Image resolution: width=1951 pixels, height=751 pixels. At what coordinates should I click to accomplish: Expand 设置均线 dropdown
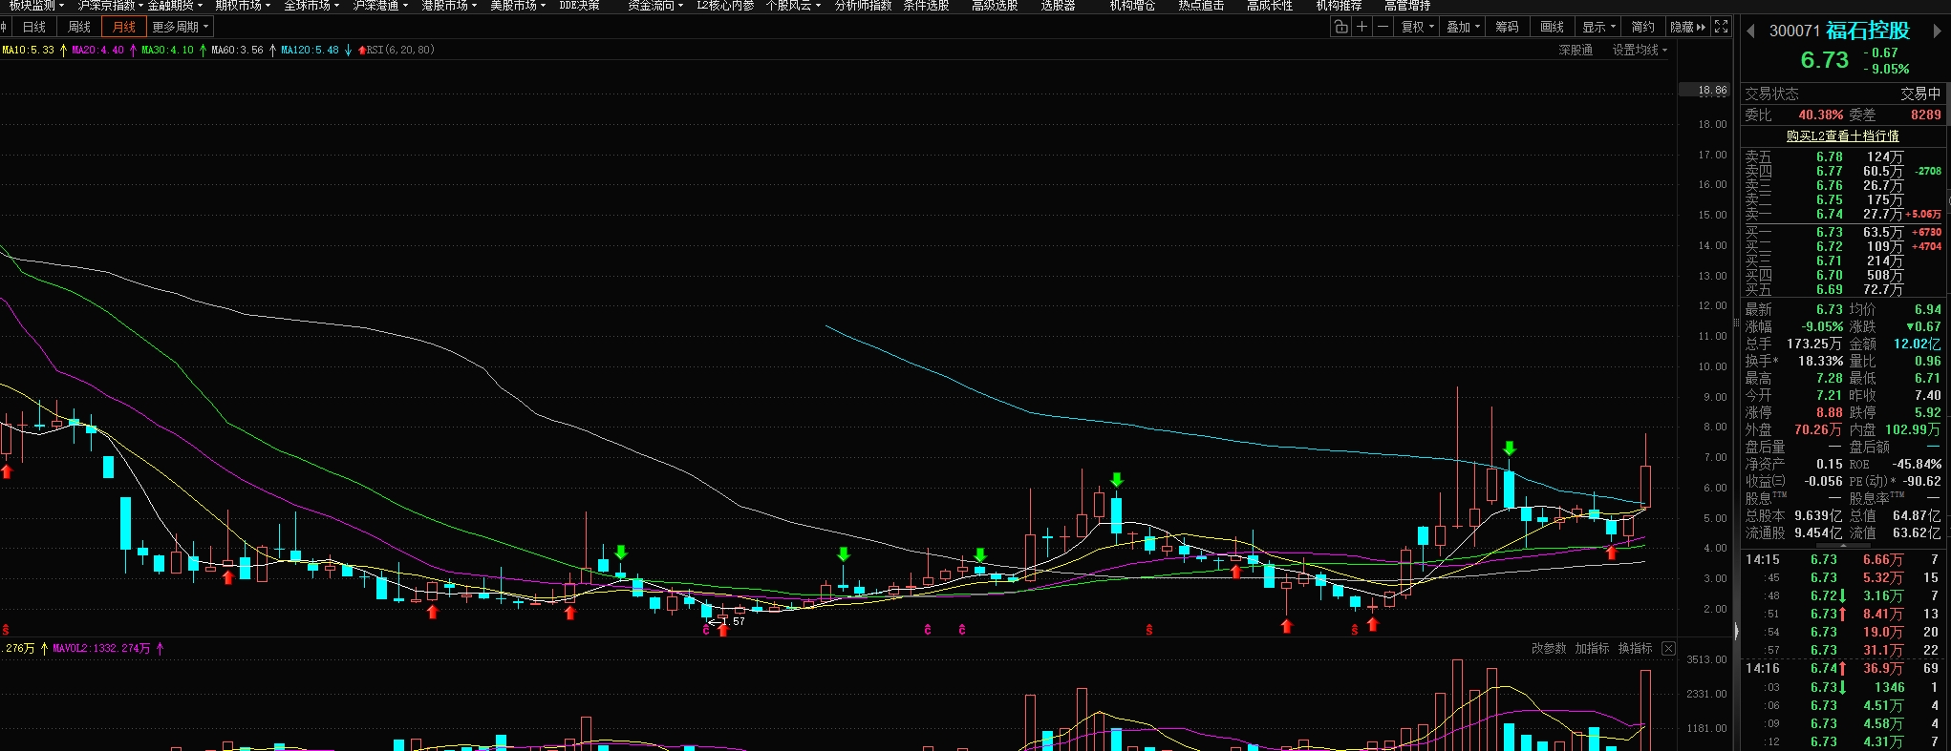click(1640, 51)
